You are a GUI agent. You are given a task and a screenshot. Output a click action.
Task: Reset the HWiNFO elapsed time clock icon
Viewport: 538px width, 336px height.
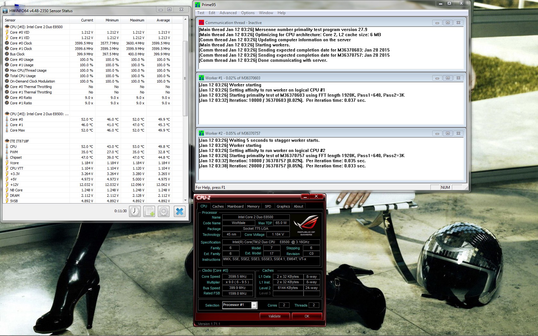[135, 211]
